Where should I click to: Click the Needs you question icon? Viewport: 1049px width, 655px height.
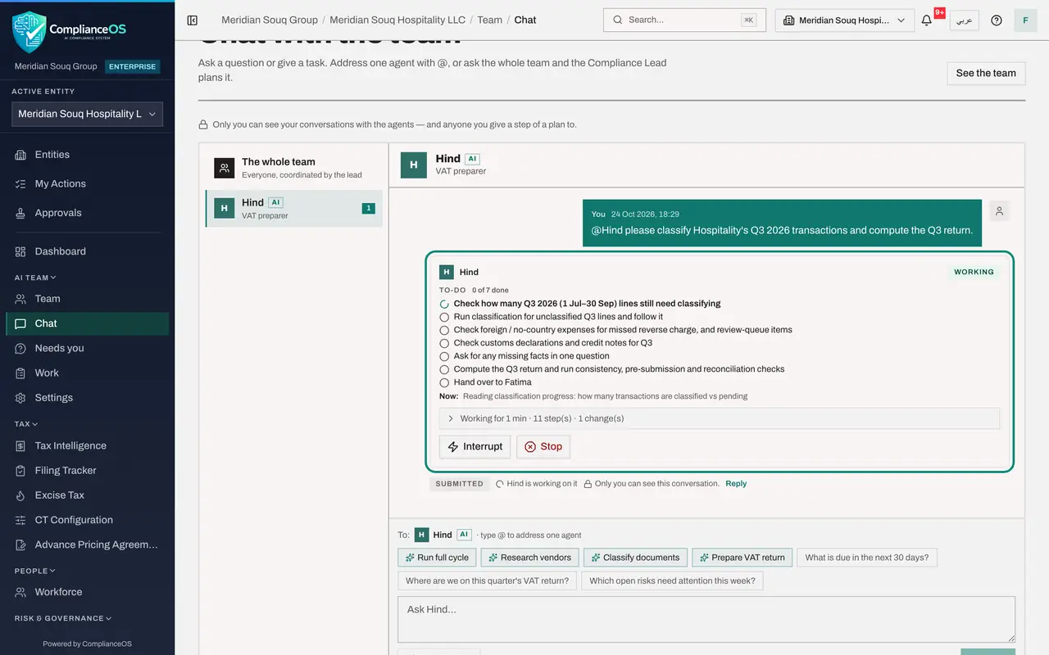pos(20,348)
